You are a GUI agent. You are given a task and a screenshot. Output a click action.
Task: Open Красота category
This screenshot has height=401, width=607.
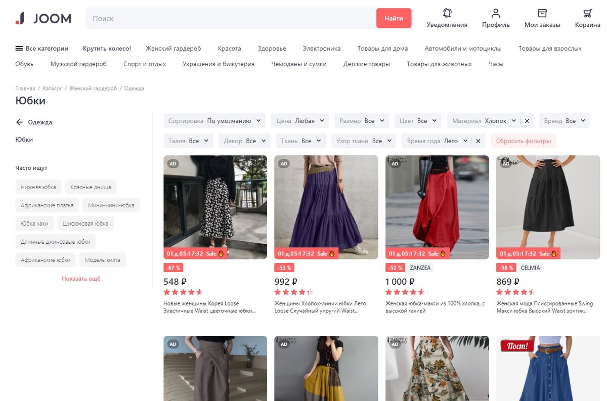point(229,49)
